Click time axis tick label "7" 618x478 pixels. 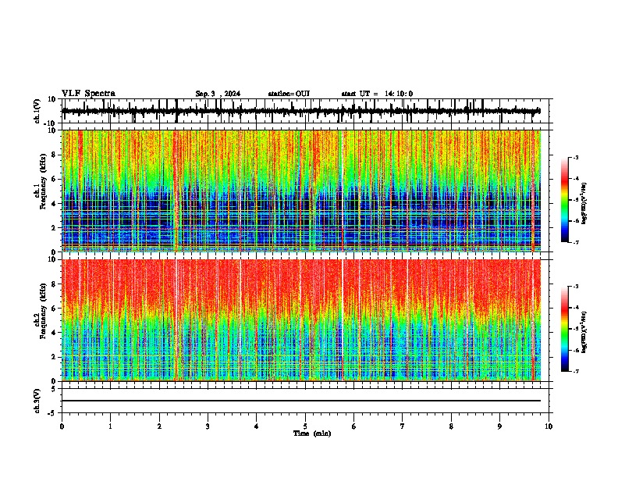[403, 426]
